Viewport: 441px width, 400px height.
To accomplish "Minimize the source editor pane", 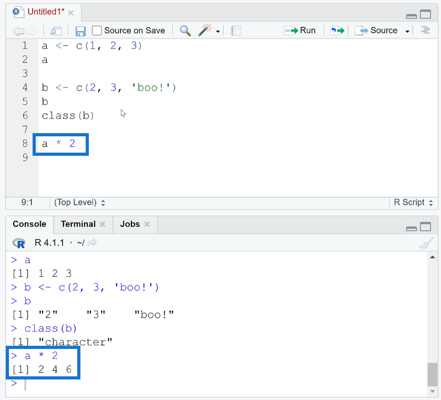I will pos(411,16).
